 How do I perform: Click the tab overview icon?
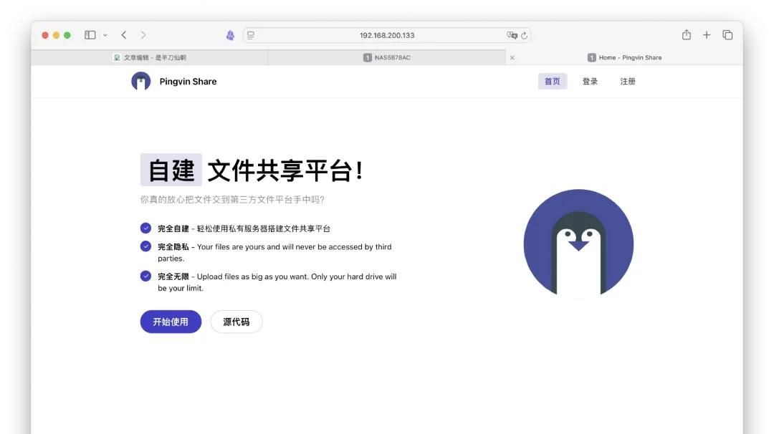(x=727, y=34)
